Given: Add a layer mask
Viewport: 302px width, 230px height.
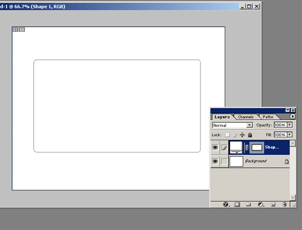Looking at the screenshot, I should click(237, 204).
